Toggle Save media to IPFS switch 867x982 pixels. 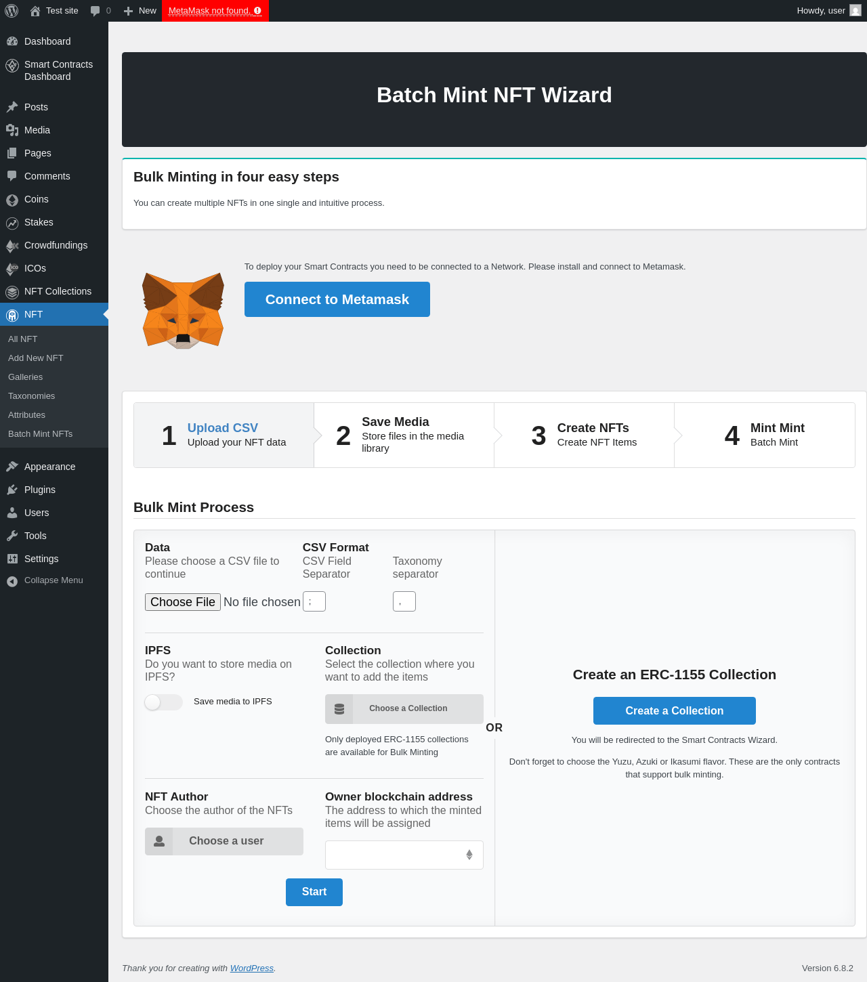pyautogui.click(x=164, y=702)
